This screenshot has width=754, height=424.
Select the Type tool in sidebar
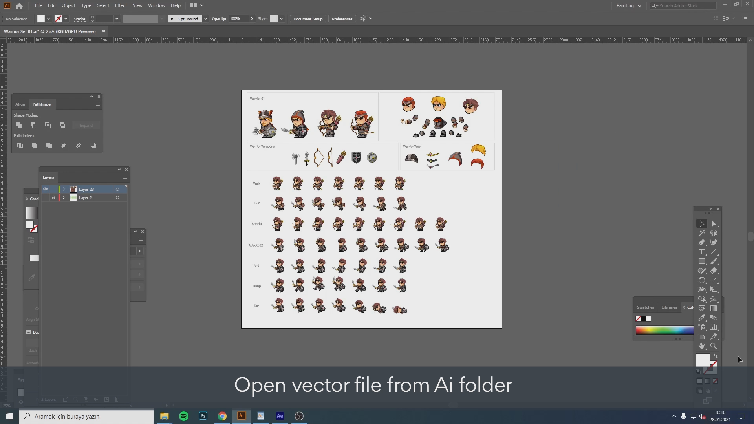(702, 252)
